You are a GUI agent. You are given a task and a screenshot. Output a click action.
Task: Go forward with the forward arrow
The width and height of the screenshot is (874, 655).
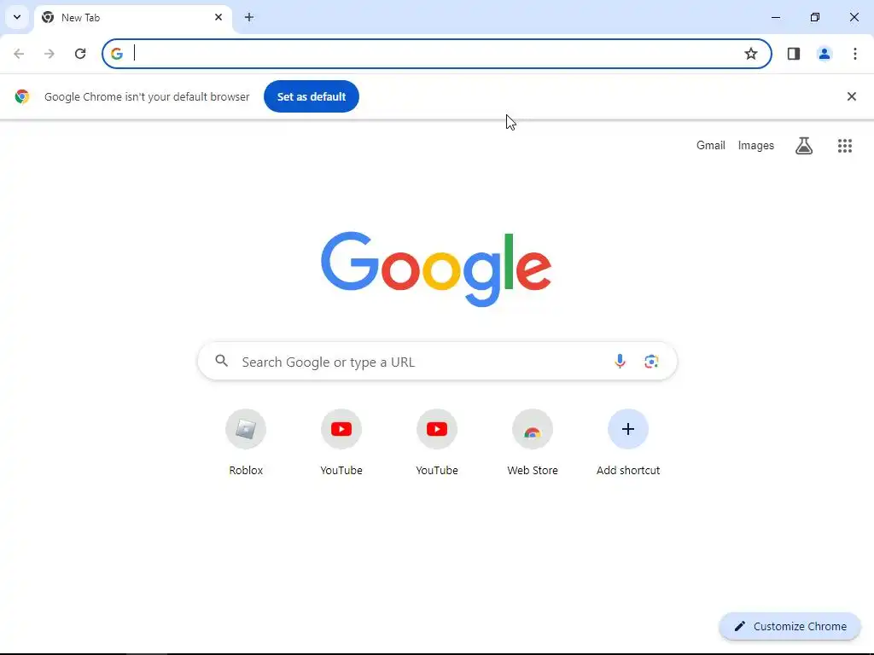pos(50,54)
